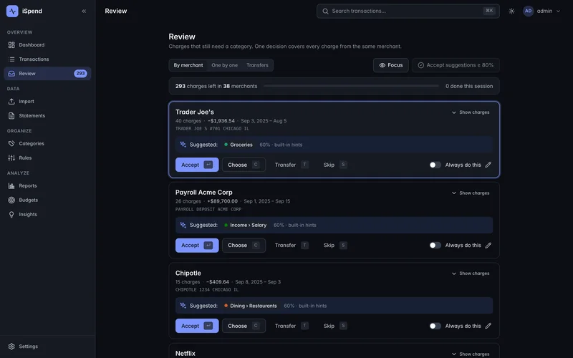This screenshot has height=358, width=573.
Task: Toggle Always do this for Payroll Acme Corp
Action: click(x=435, y=246)
